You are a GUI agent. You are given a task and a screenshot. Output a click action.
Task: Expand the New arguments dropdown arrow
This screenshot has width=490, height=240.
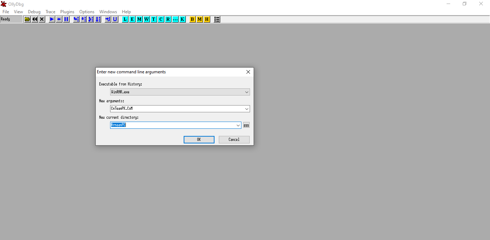click(x=247, y=109)
